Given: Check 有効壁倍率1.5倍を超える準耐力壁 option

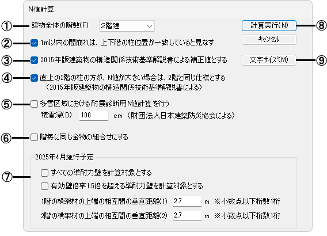Looking at the screenshot, I should (44, 186).
